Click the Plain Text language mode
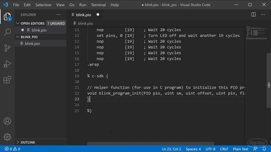Screen dimensions: 271x152 point(241,149)
